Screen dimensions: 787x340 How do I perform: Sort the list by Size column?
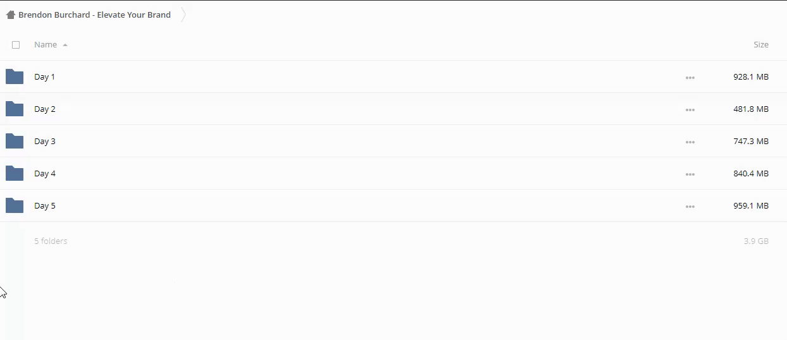click(x=761, y=45)
